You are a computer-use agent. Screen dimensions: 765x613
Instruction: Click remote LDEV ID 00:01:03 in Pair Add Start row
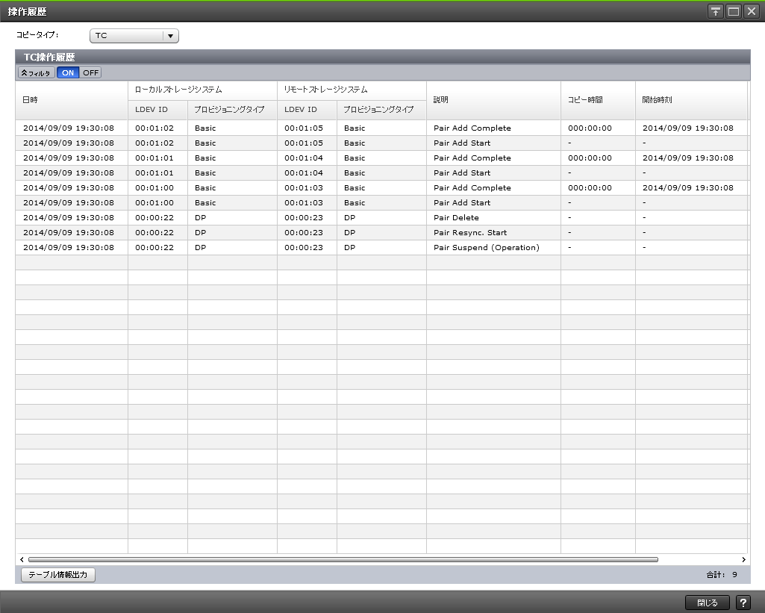coord(304,202)
